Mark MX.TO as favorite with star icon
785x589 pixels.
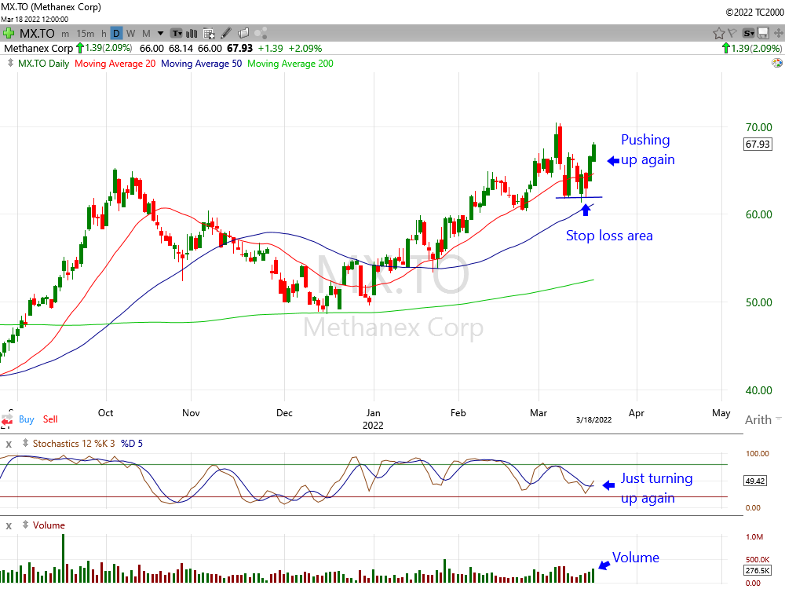click(719, 34)
